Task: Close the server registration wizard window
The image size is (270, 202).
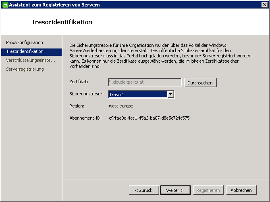Action: (x=264, y=5)
